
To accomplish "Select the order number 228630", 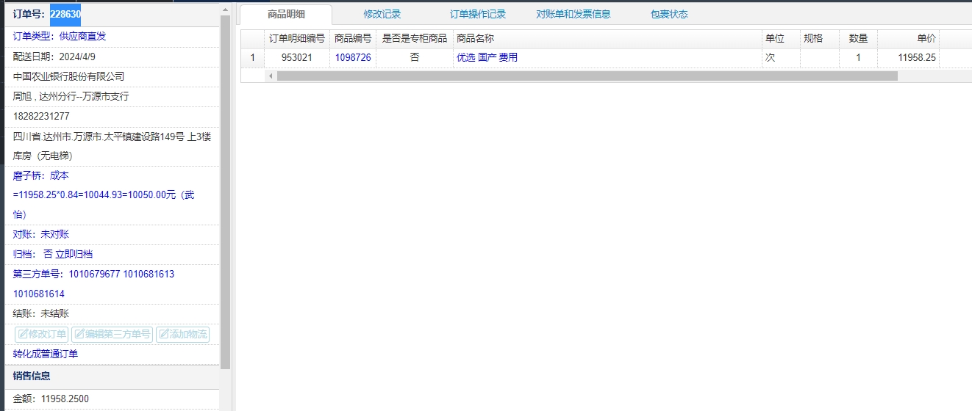I will coord(65,14).
